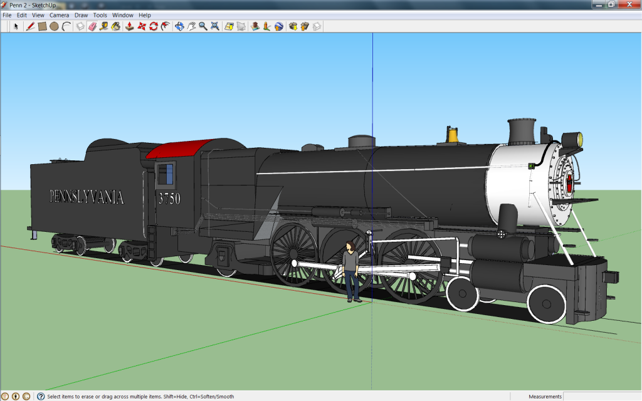Click the Zoom Extents icon

pyautogui.click(x=215, y=26)
